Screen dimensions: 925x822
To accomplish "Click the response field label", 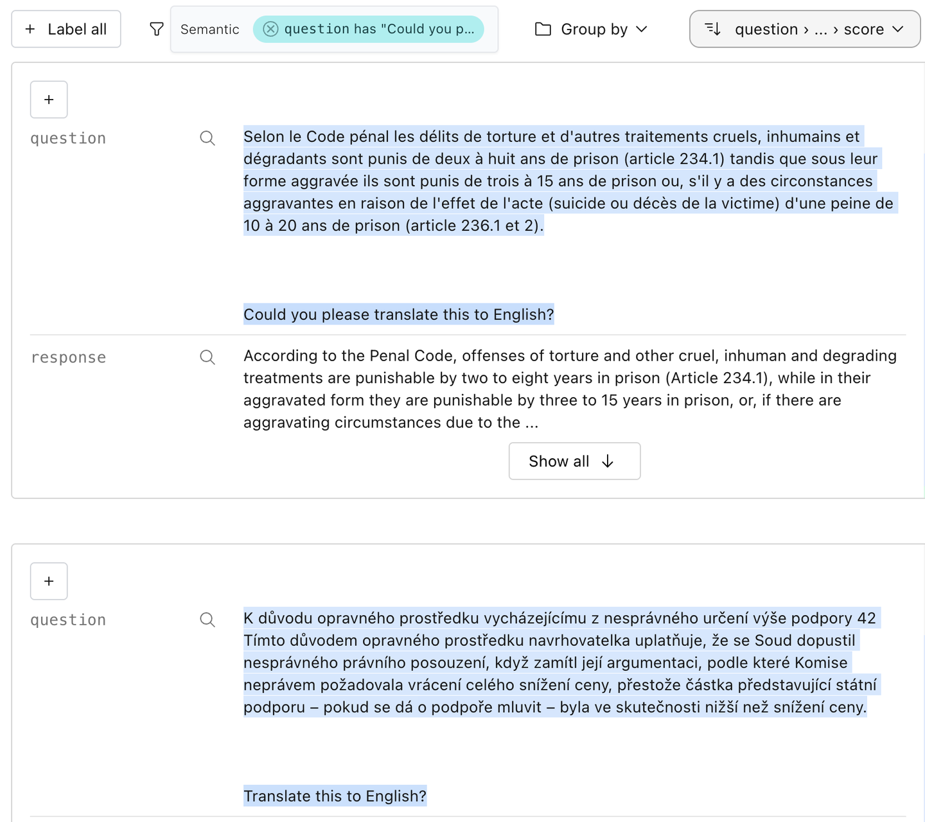I will (68, 357).
